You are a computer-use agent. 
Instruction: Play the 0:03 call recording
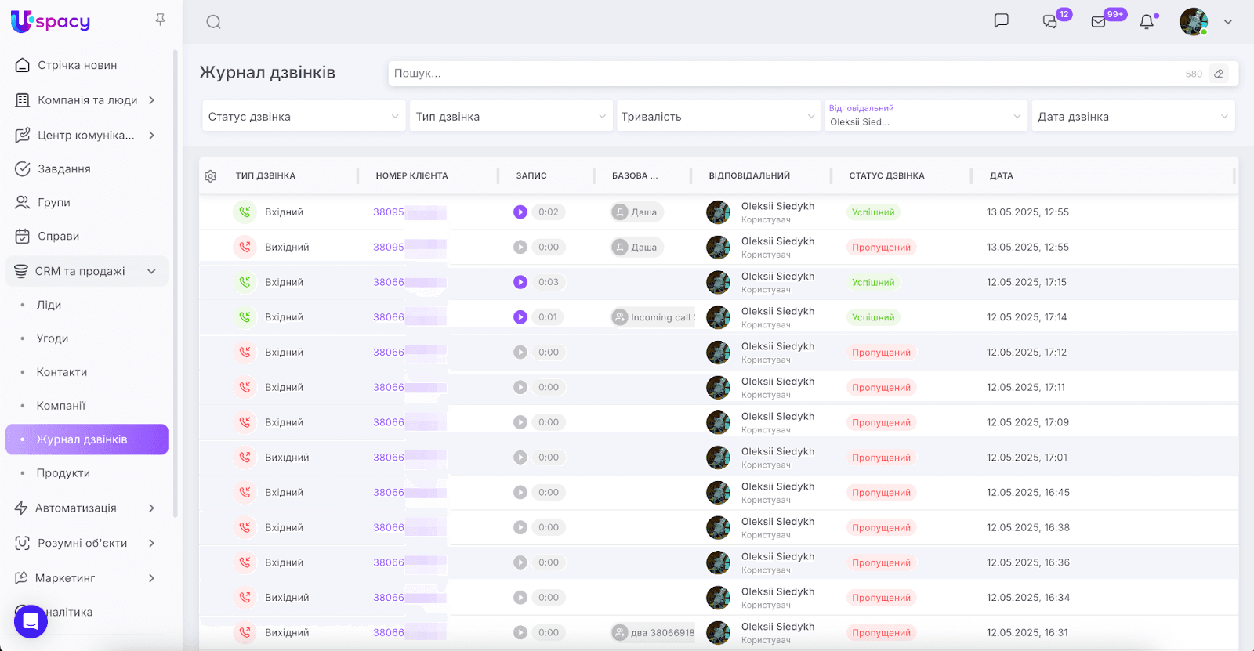click(x=520, y=282)
